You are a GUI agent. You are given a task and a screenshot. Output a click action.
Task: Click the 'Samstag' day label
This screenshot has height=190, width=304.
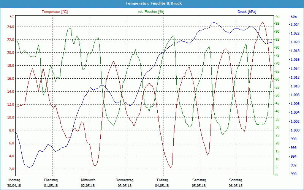point(199,180)
